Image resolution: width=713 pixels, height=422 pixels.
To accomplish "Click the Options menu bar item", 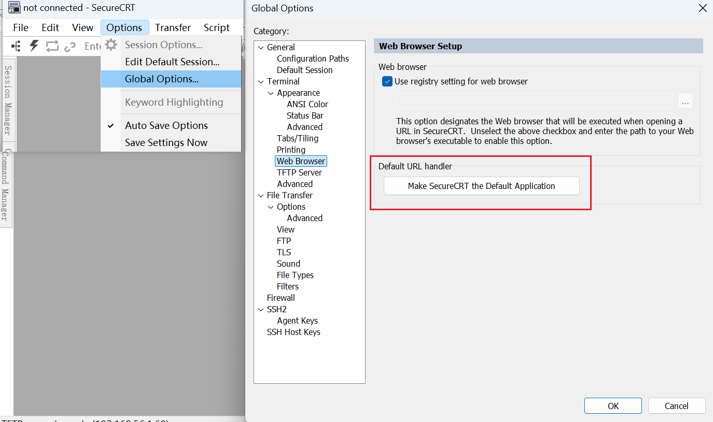I will pos(124,27).
